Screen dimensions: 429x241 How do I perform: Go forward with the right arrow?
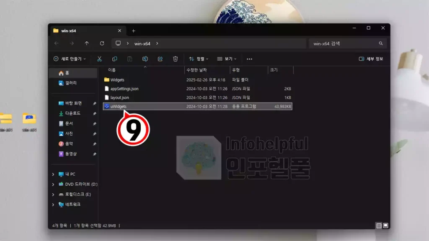click(72, 44)
